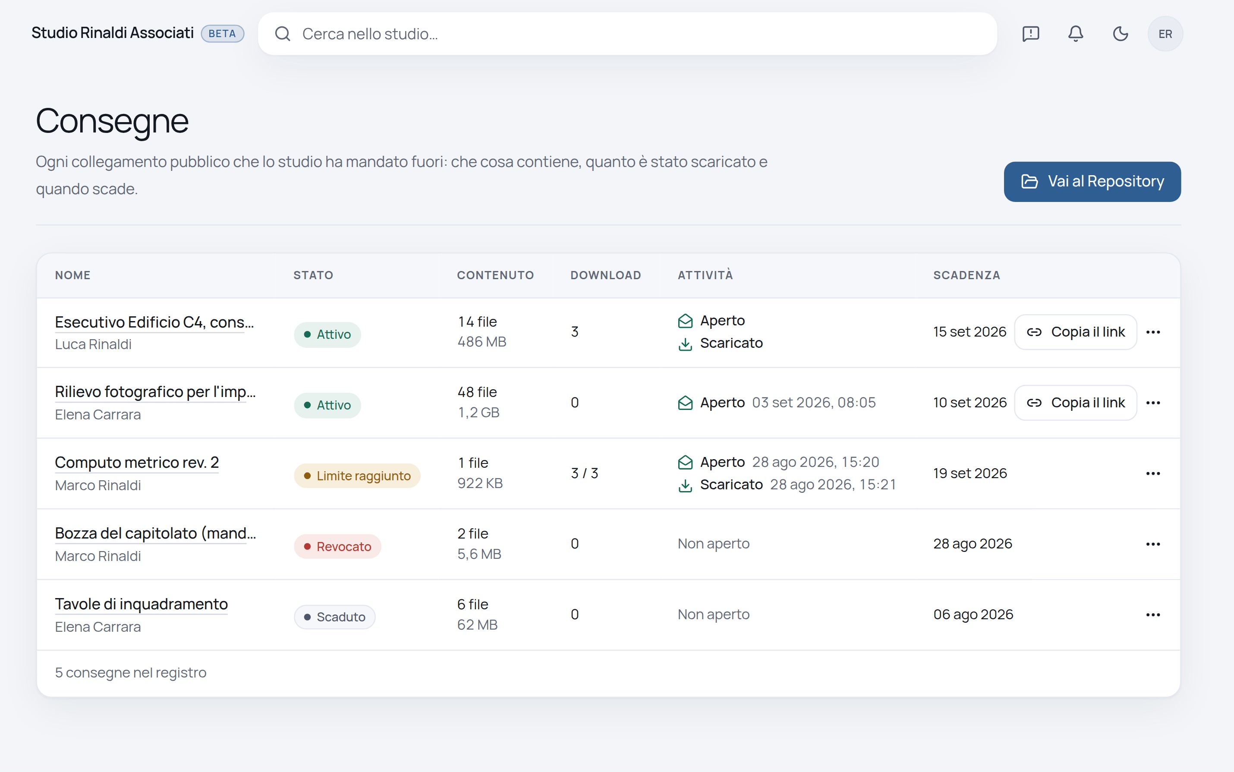This screenshot has width=1234, height=772.
Task: Open the ER user avatar menu
Action: click(1165, 34)
